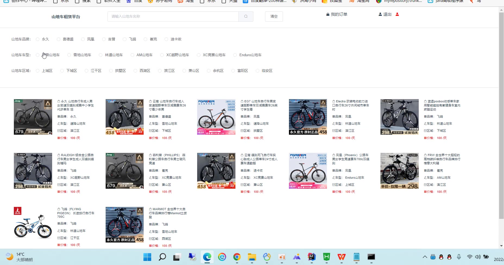Open the weather widget showing 14°C

(19, 257)
